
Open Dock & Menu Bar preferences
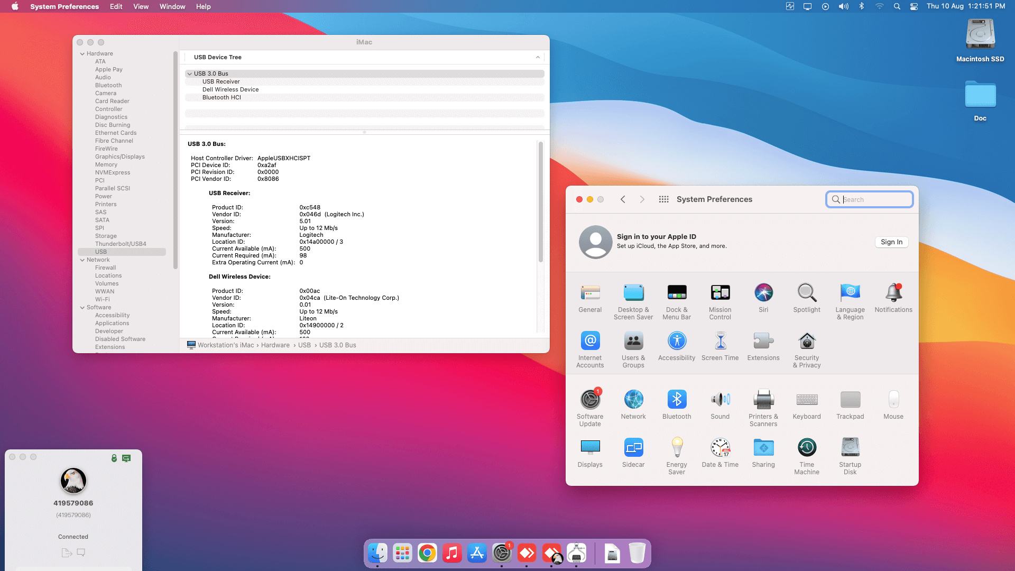[677, 302]
